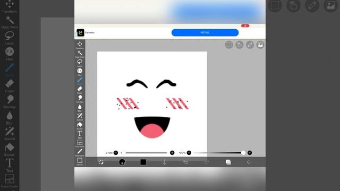Click the large Bucket icon in the background toolbar
The width and height of the screenshot is (340, 191).
[10, 147]
